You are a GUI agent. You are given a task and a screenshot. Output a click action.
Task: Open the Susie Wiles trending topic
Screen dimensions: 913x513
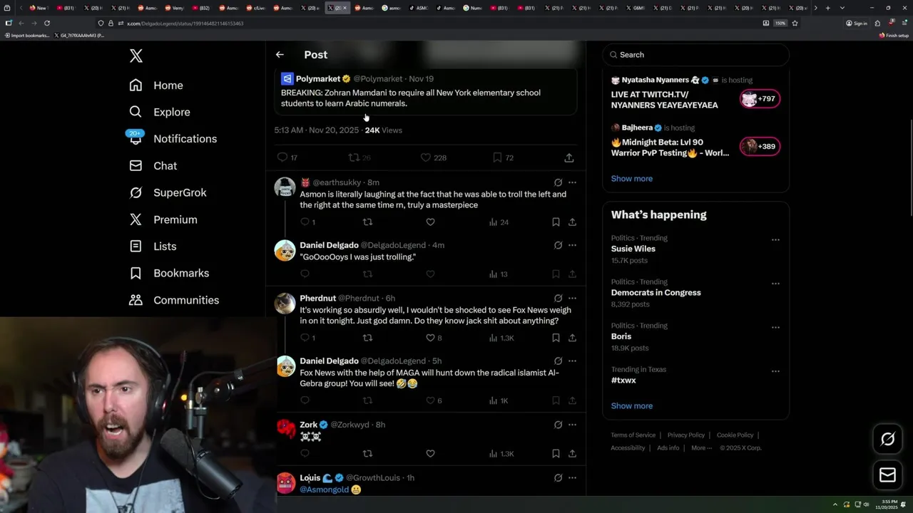pos(633,249)
